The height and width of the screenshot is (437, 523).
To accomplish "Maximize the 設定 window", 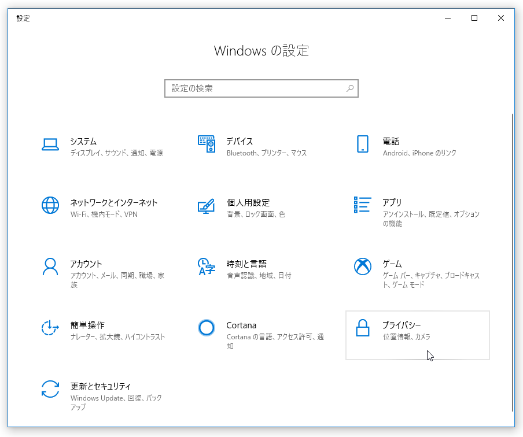I will tap(474, 18).
